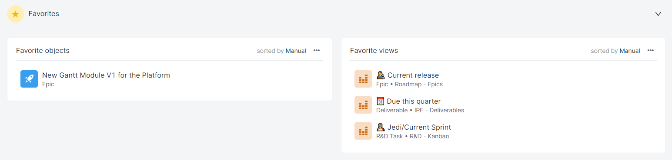
Task: Click the calendar emoji beside Due this quarter
Action: (380, 101)
